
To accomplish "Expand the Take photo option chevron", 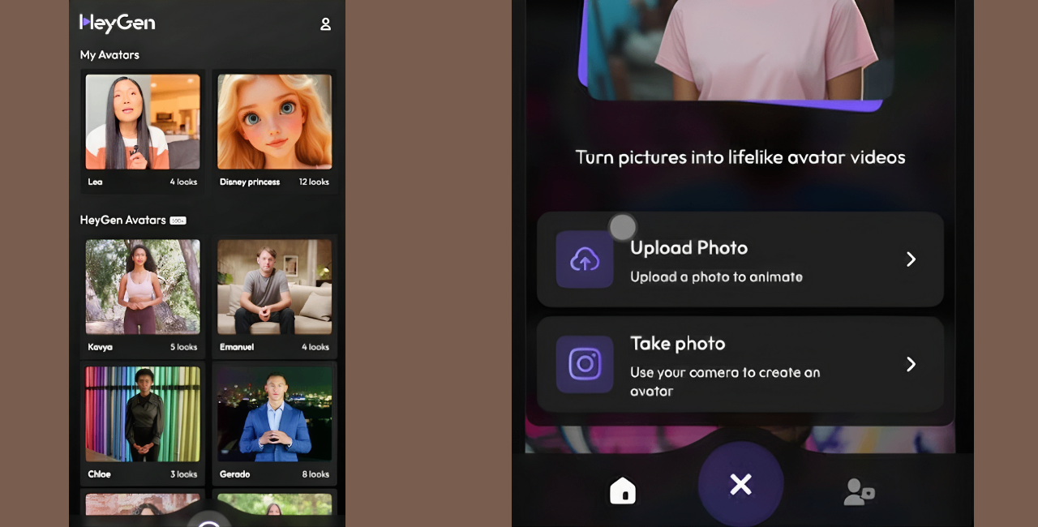I will click(911, 365).
